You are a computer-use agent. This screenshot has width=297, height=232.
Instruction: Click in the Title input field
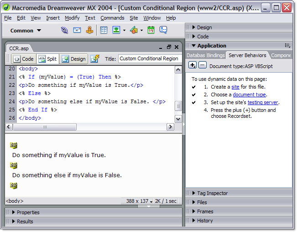150,58
